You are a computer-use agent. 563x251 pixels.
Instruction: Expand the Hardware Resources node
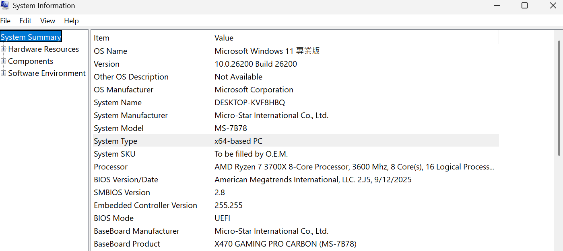pos(4,49)
